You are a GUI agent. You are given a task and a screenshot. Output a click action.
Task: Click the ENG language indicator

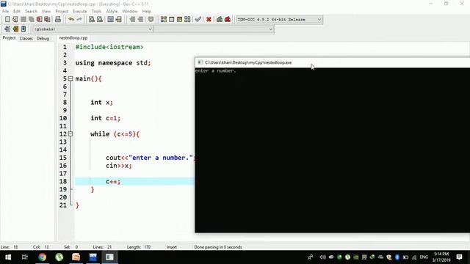pos(424,257)
